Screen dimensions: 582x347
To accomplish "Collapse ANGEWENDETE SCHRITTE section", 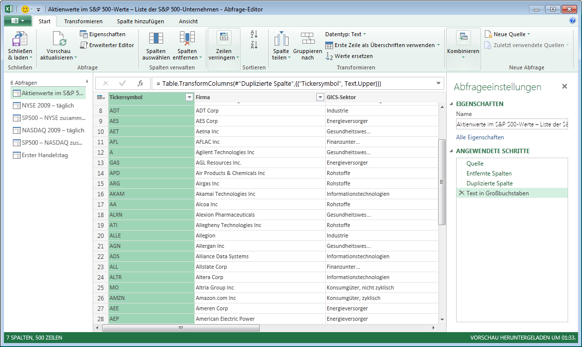I will pyautogui.click(x=452, y=151).
